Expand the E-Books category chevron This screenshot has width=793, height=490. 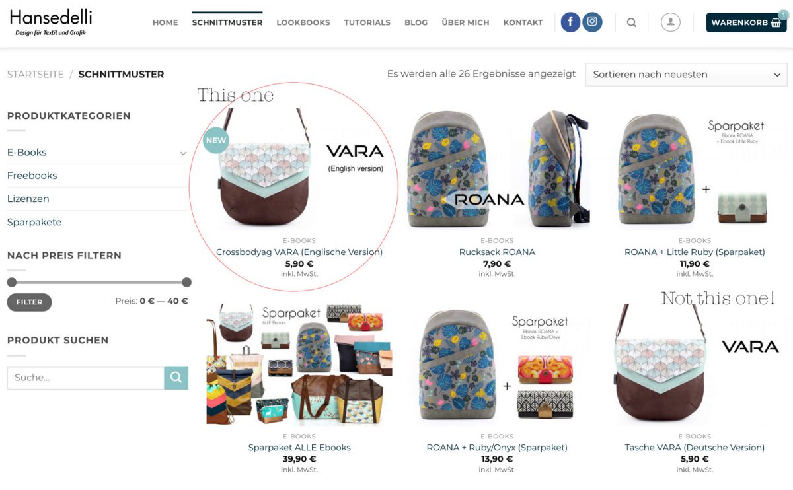tap(183, 153)
